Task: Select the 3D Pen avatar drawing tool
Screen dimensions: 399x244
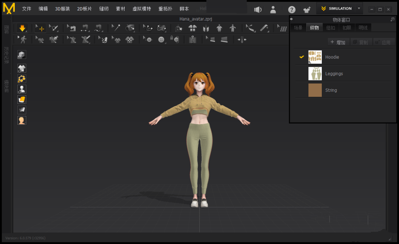Action: 85,39
